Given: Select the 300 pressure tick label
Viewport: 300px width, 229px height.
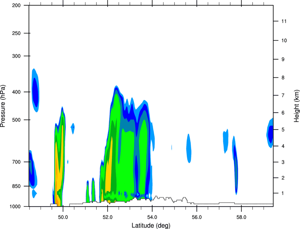Looking at the screenshot, I should point(16,56).
